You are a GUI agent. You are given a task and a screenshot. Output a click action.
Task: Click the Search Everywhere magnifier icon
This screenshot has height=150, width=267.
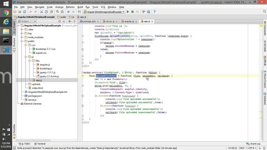click(x=264, y=11)
